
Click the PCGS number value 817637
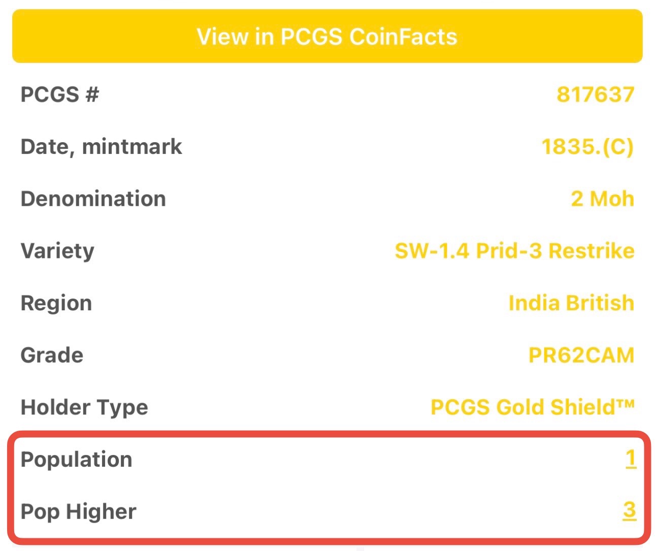pyautogui.click(x=596, y=94)
